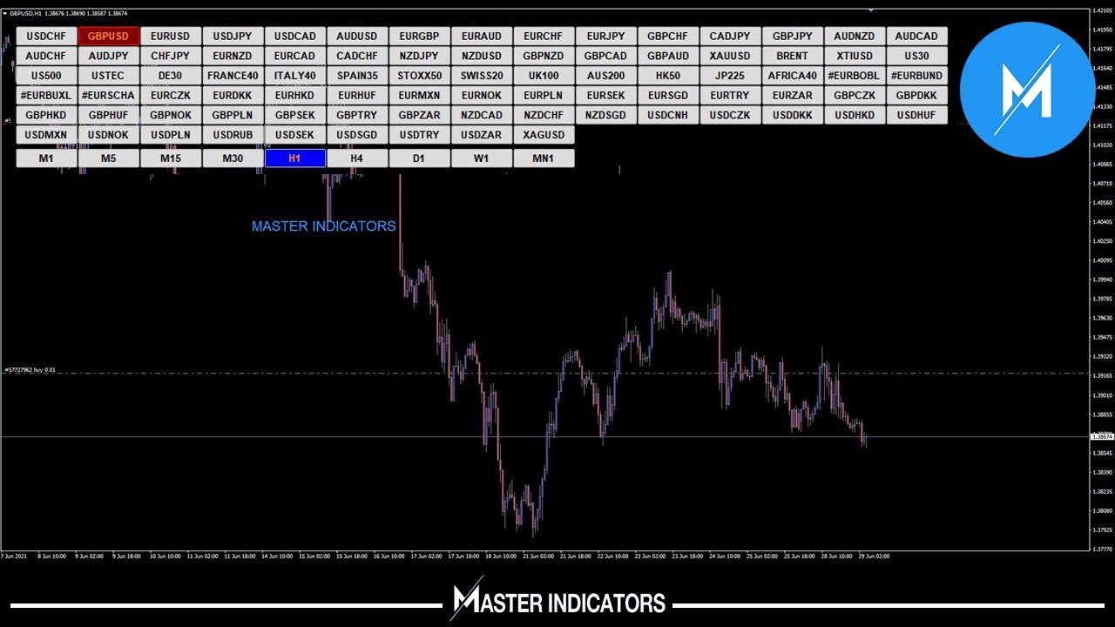Click the active H1 timeframe button
1115x627 pixels.
(x=294, y=158)
